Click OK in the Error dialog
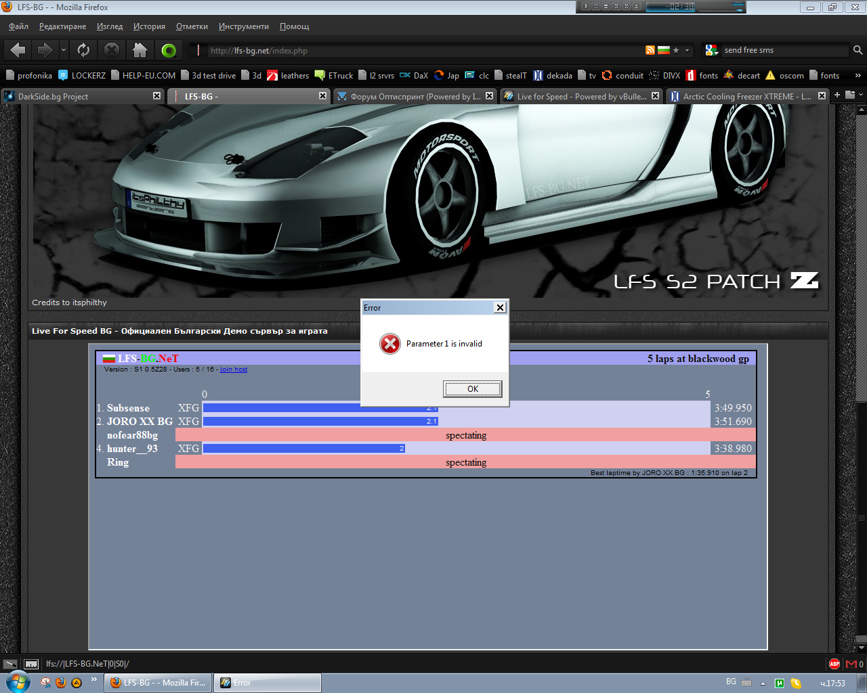This screenshot has height=693, width=867. click(472, 389)
